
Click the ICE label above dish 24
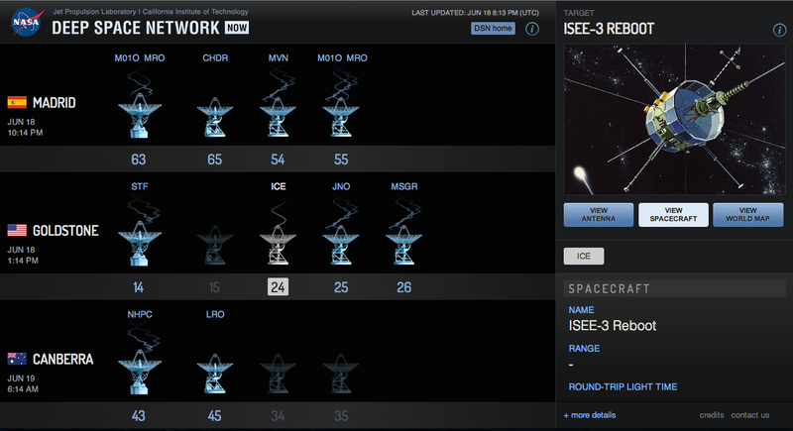tap(279, 186)
